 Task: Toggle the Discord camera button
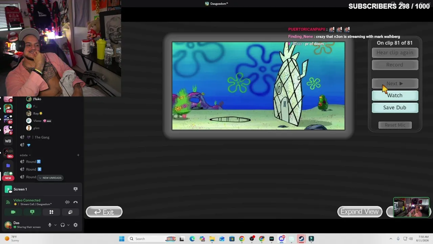[13, 212]
